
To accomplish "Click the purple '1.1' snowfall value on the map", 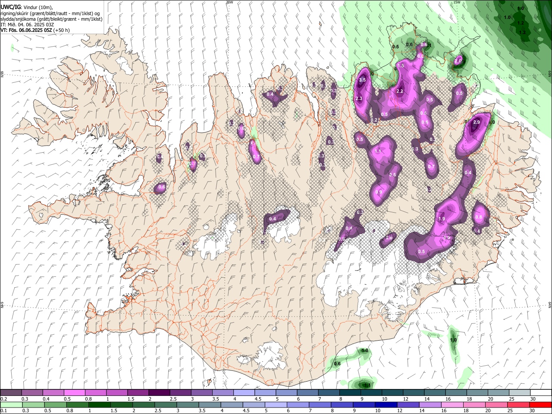I will 378,151.
